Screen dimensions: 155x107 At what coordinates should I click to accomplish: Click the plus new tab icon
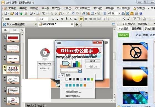point(77,24)
